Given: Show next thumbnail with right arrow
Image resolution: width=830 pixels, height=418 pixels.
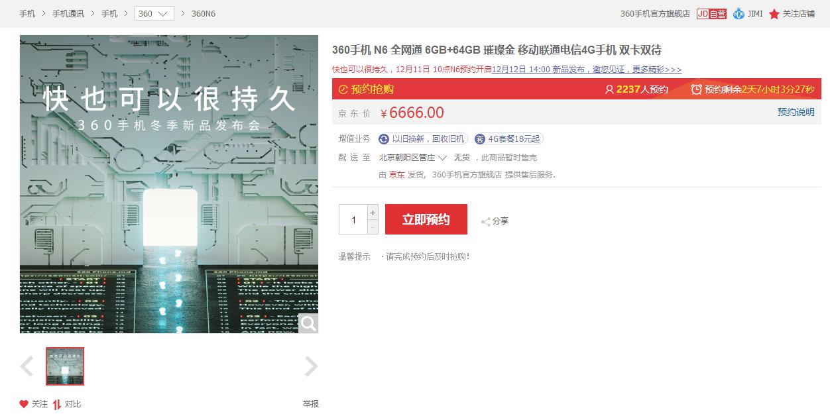Looking at the screenshot, I should point(311,366).
